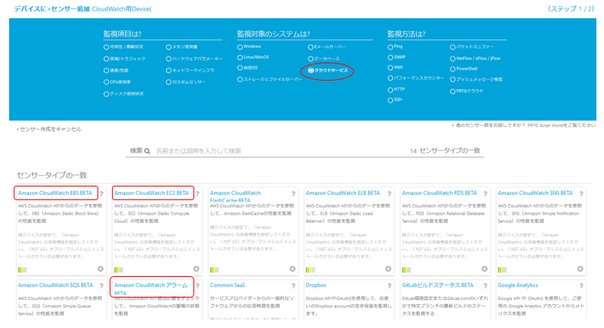Image resolution: width=604 pixels, height=328 pixels.
Task: Open help for Amazon CloudWatch ElastiCache BETA
Action: pos(293,193)
